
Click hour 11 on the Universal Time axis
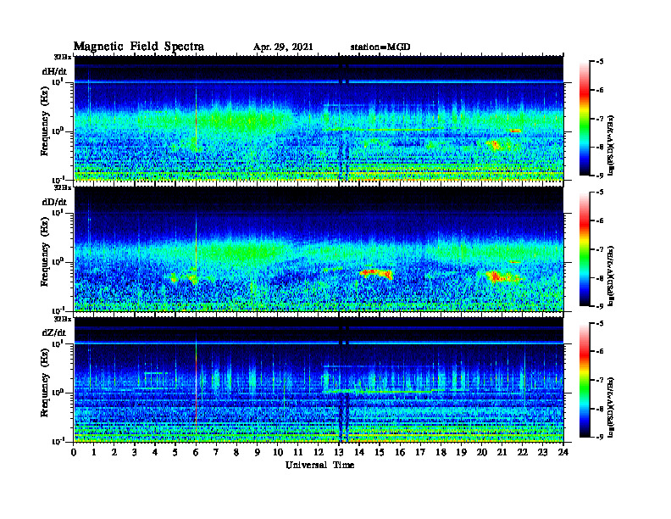pyautogui.click(x=298, y=452)
